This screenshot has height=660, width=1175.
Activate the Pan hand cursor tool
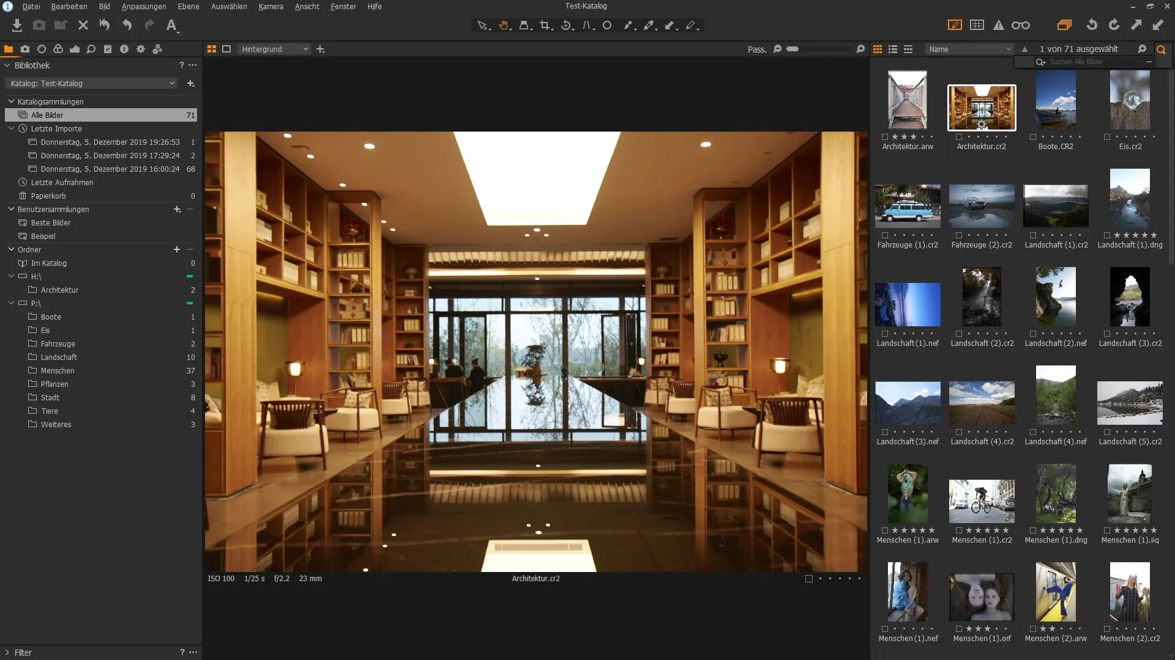[x=504, y=26]
